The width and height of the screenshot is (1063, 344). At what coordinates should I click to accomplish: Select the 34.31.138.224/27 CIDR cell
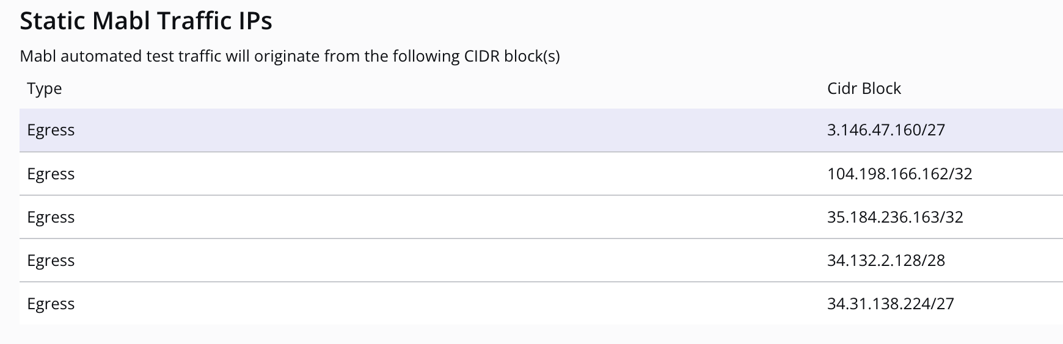890,304
